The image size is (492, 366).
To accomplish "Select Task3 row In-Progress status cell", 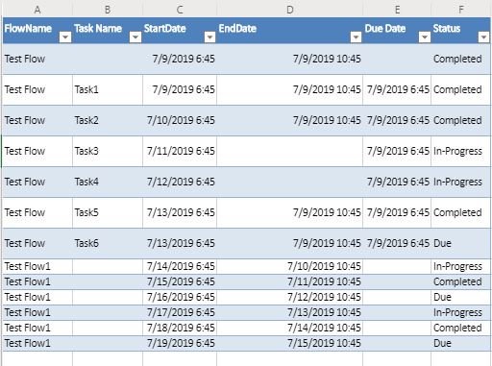I will coord(460,151).
